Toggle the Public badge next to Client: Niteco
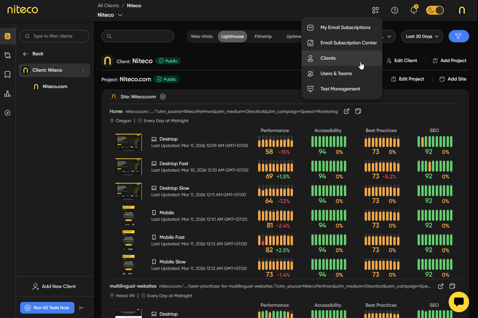478x318 pixels. 168,61
